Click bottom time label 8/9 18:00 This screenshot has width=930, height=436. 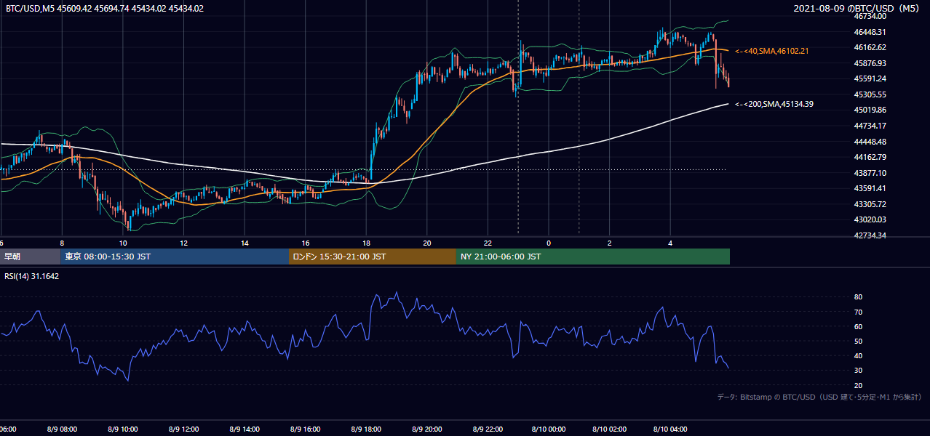click(367, 429)
